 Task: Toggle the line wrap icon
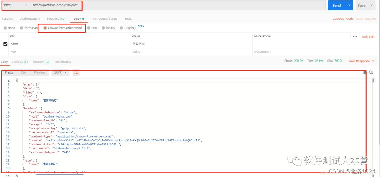tap(76, 72)
